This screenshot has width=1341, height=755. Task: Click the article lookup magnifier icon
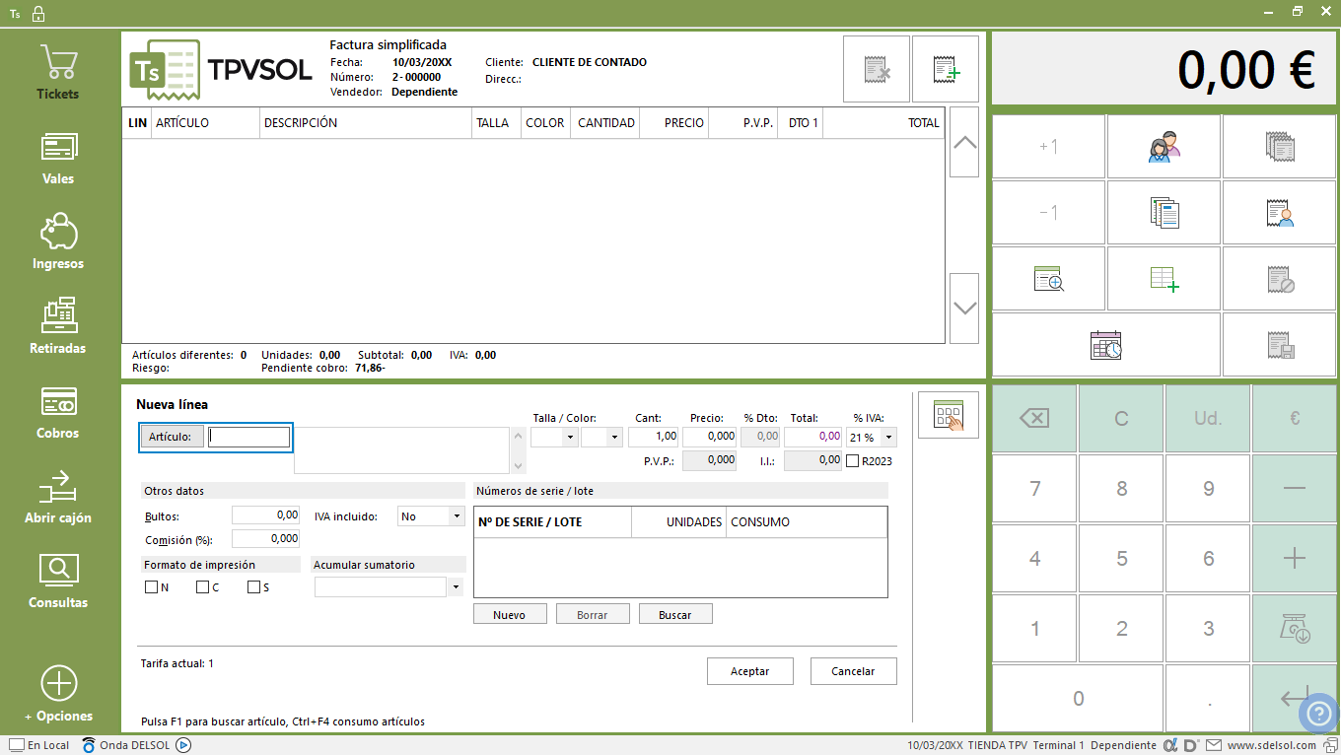pyautogui.click(x=1048, y=279)
